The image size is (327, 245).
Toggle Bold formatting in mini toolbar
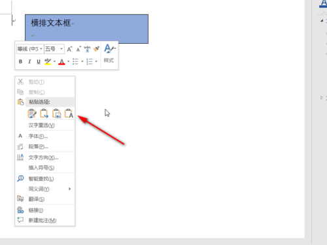pyautogui.click(x=20, y=61)
